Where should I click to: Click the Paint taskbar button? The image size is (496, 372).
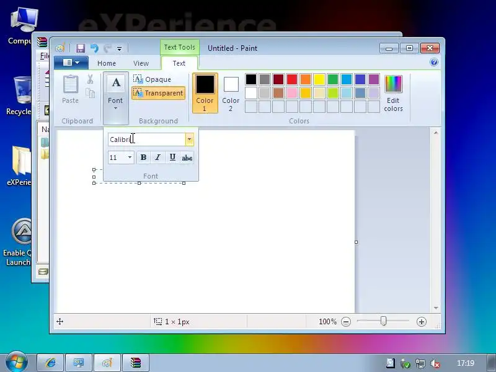pos(107,363)
